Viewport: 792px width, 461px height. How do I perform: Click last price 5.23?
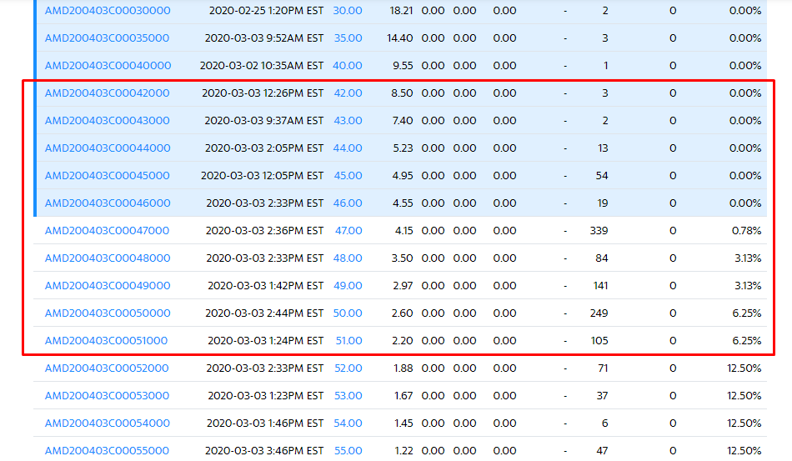click(403, 148)
